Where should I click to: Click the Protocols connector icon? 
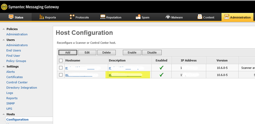coord(72,17)
